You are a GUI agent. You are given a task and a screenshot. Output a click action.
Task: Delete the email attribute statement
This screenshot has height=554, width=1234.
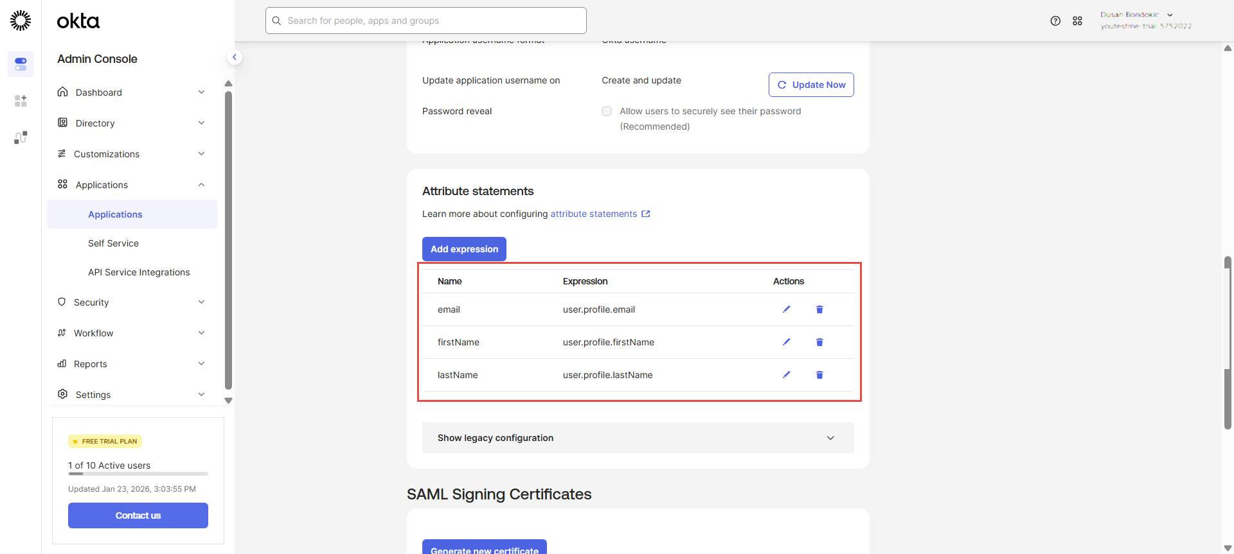(x=819, y=309)
